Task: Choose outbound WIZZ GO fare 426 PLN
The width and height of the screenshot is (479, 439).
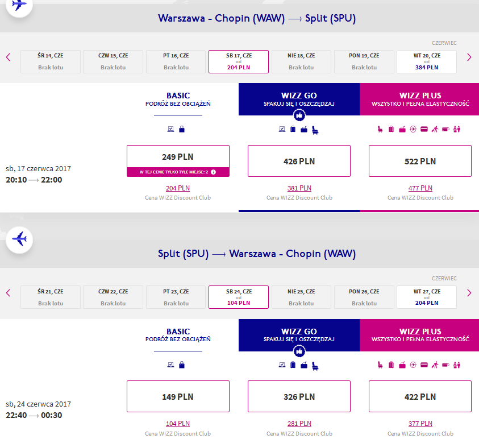Action: click(299, 161)
